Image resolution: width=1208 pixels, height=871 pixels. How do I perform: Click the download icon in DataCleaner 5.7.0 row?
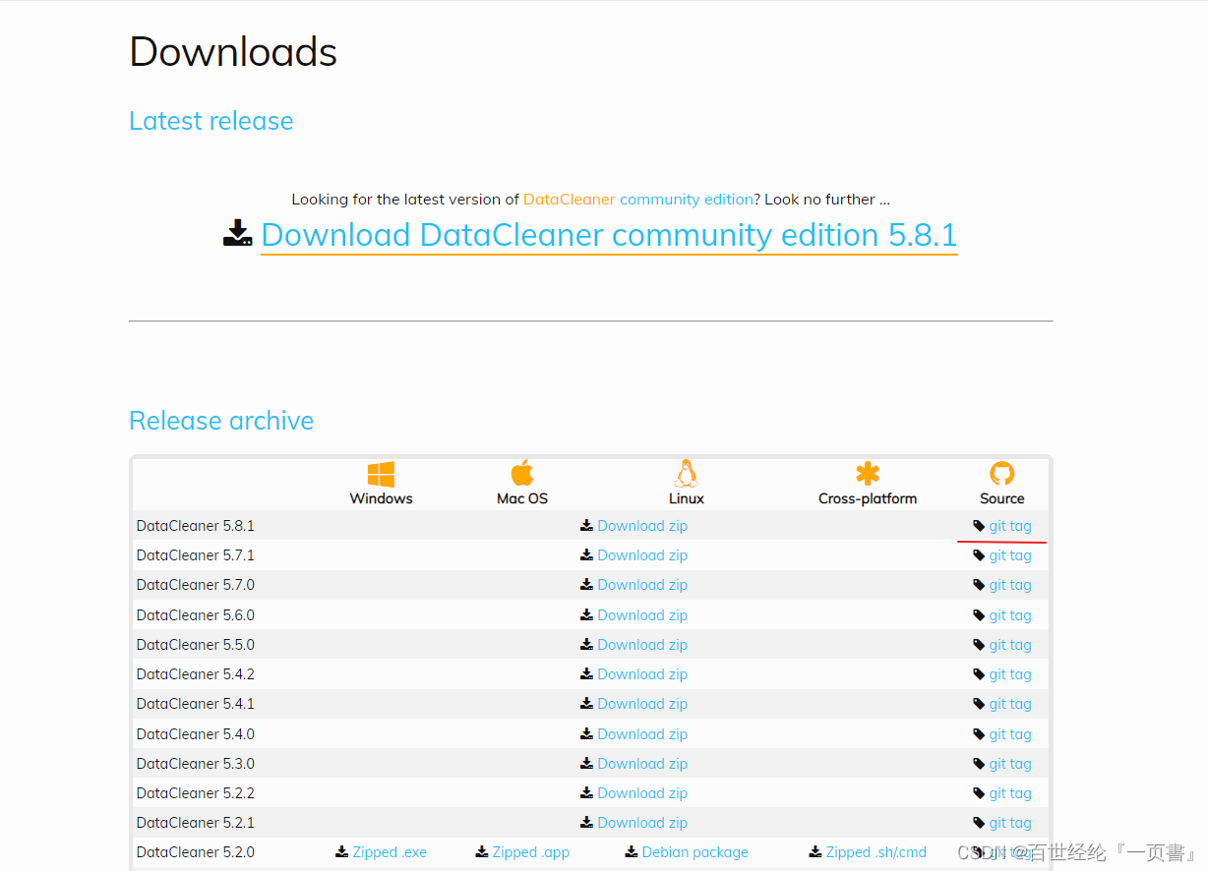(586, 585)
